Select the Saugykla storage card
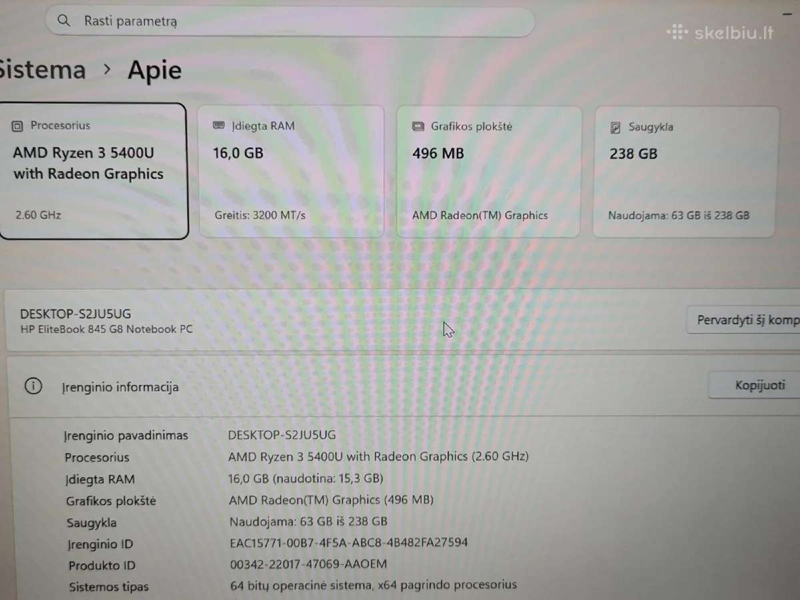Image resolution: width=800 pixels, height=600 pixels. (686, 171)
